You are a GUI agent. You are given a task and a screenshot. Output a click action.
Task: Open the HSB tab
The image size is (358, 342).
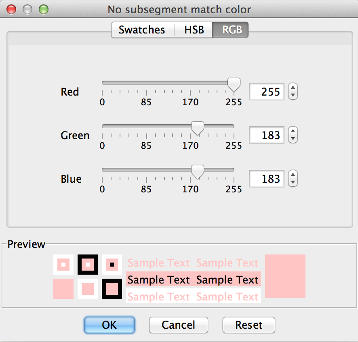point(194,30)
